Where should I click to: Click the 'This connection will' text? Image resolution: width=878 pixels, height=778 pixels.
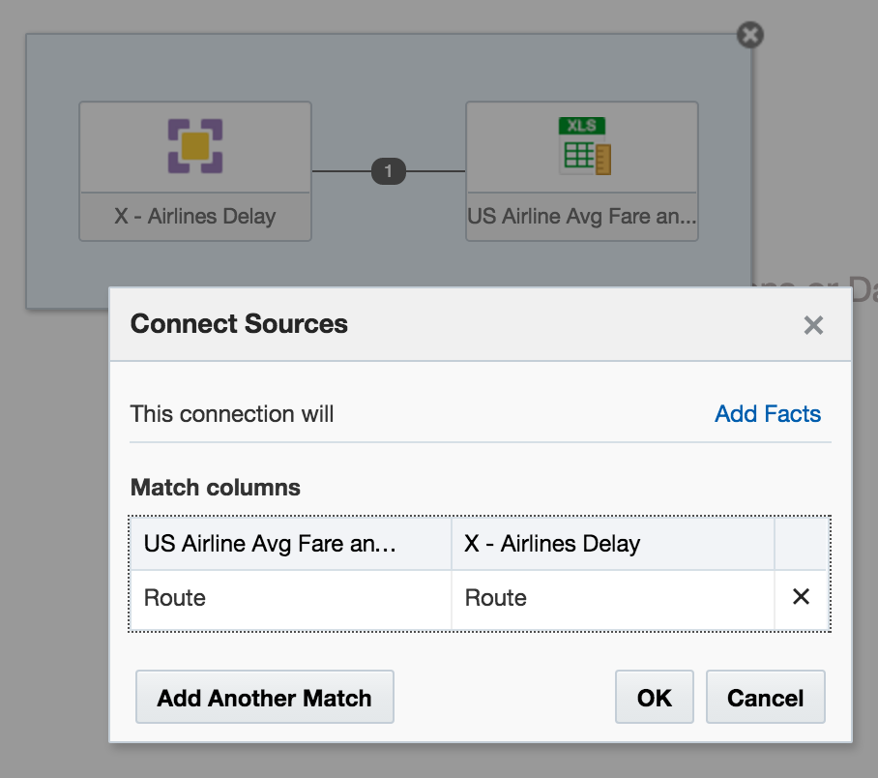tap(232, 414)
